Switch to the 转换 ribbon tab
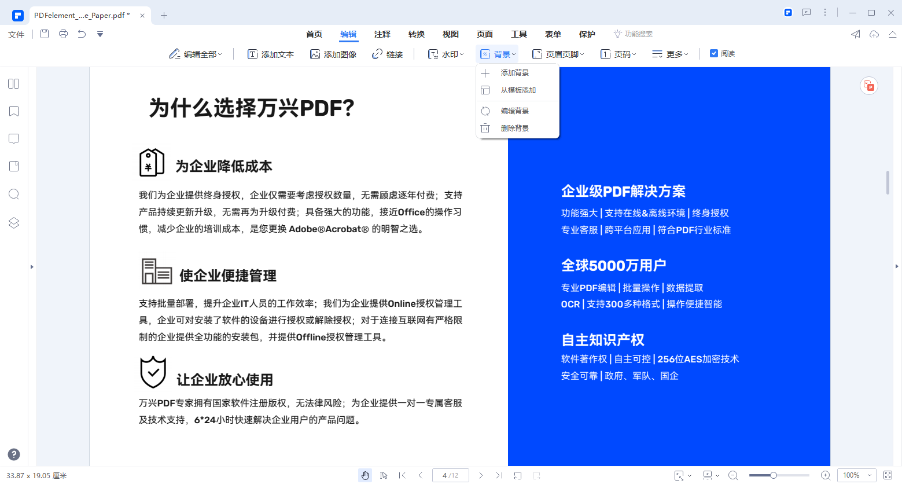This screenshot has width=902, height=484. point(416,34)
